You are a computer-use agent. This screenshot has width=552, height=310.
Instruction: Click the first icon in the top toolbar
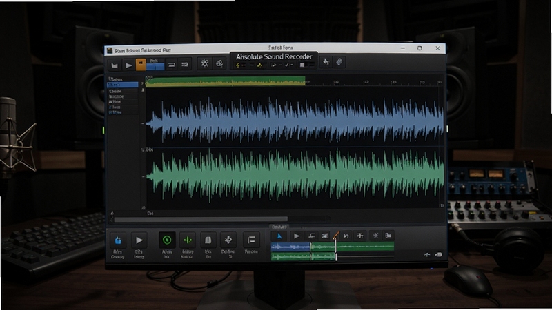pyautogui.click(x=115, y=65)
